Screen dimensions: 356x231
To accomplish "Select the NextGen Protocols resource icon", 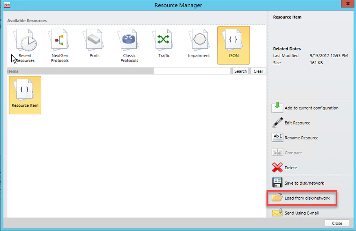I will 59,45.
